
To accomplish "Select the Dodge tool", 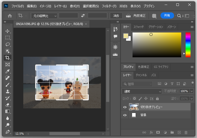I will pos(8,125).
